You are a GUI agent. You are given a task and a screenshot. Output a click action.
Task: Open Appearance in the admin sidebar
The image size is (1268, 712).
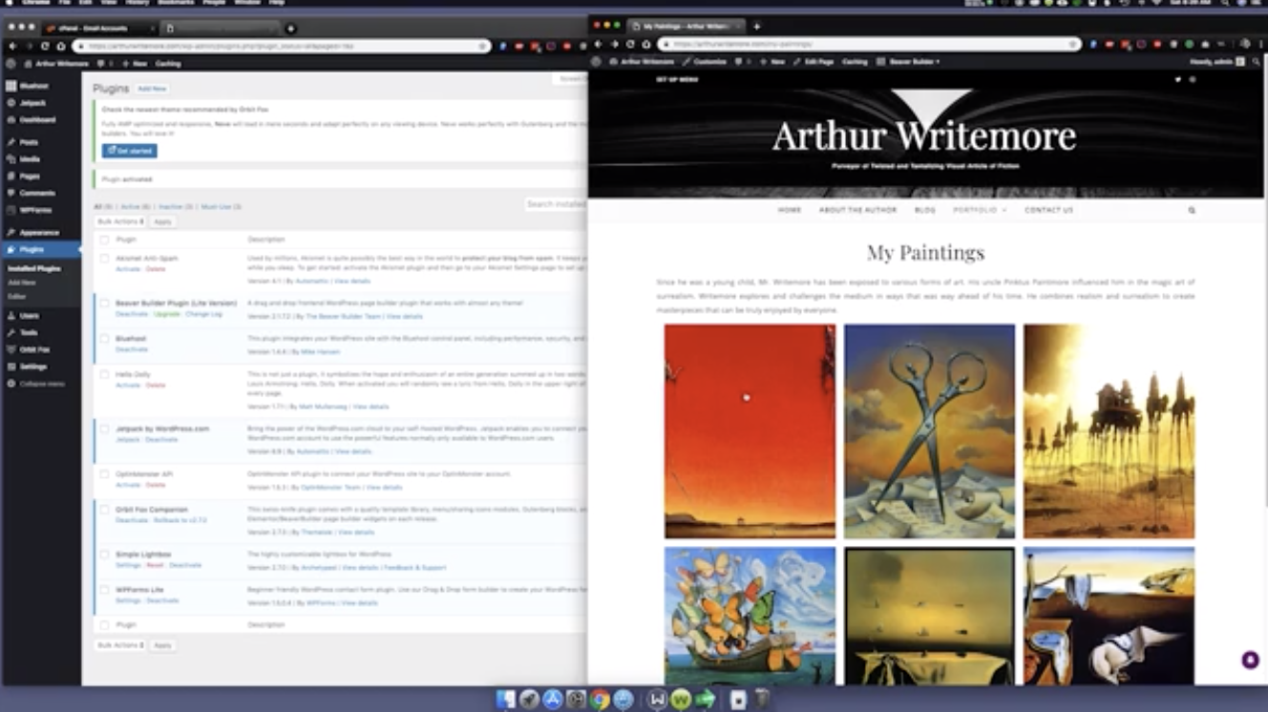coord(39,233)
